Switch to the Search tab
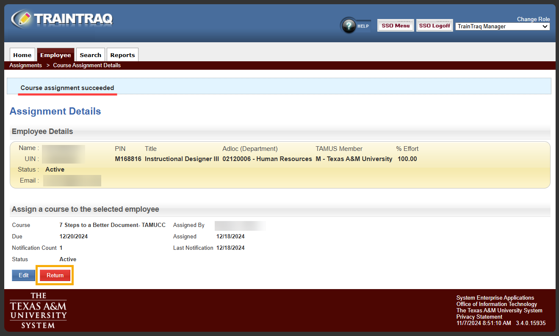 point(90,55)
